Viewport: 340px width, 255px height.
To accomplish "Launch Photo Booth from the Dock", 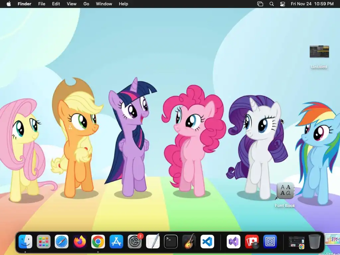I will (252, 242).
